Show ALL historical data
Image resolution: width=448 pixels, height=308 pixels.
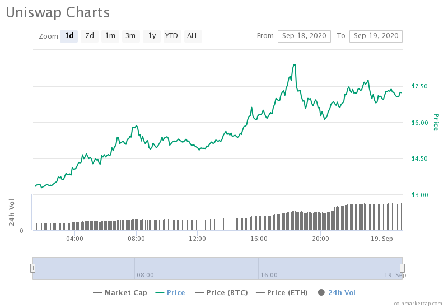click(x=193, y=36)
